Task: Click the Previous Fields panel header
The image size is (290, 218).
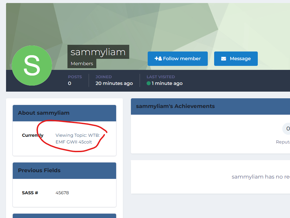Action: 64,171
